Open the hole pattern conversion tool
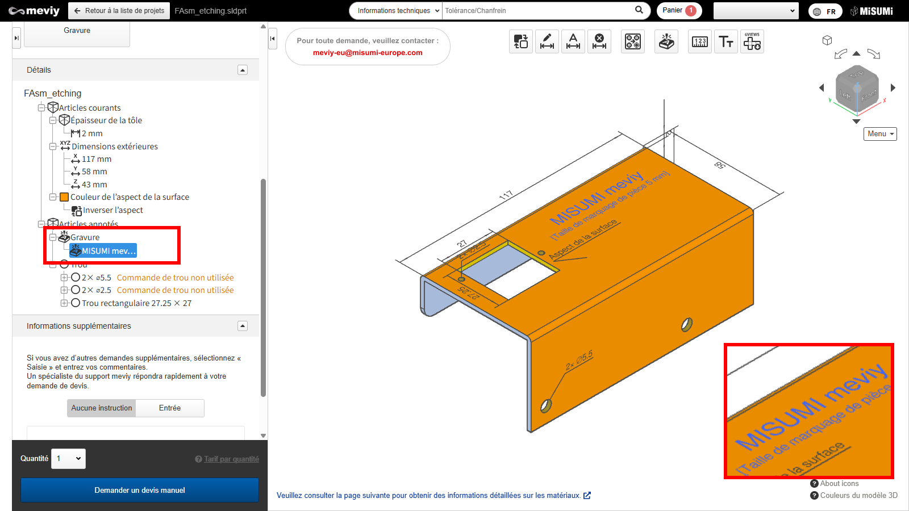The image size is (909, 511). tap(633, 41)
